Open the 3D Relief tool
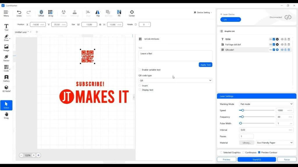This screenshot has width=298, height=167. pyautogui.click(x=6, y=88)
